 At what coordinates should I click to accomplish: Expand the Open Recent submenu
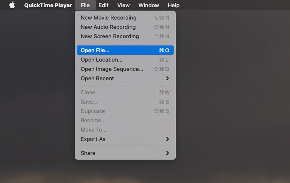pyautogui.click(x=125, y=78)
